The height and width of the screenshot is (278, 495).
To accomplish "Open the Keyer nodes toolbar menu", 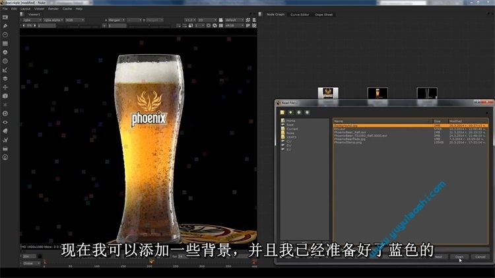I will pyautogui.click(x=5, y=70).
